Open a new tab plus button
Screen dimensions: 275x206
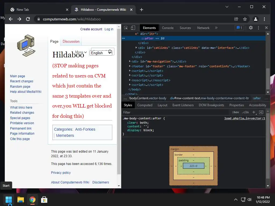142,10
